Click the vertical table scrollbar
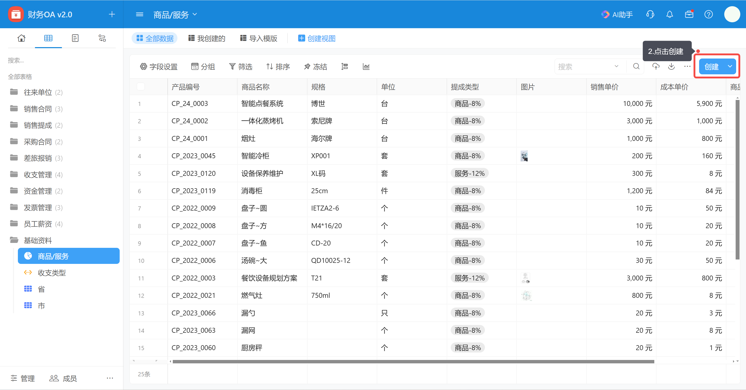Screen dimensions: 746x390 tap(737, 179)
